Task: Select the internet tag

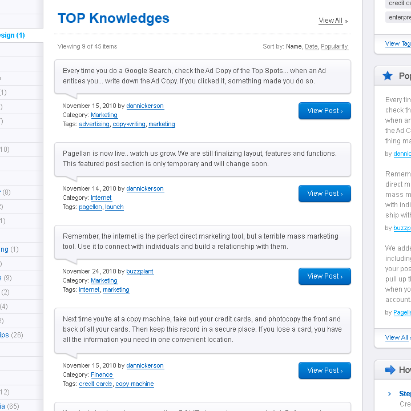Action: pyautogui.click(x=89, y=290)
